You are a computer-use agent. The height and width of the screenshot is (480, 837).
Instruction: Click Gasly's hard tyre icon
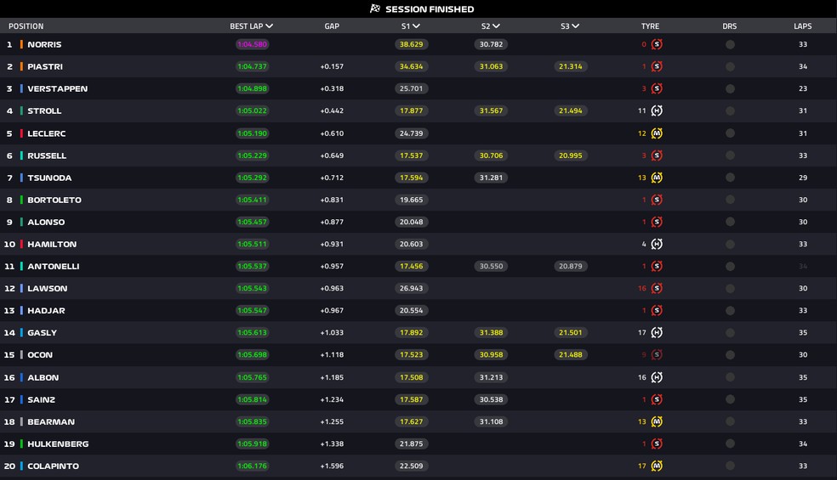[x=657, y=333]
